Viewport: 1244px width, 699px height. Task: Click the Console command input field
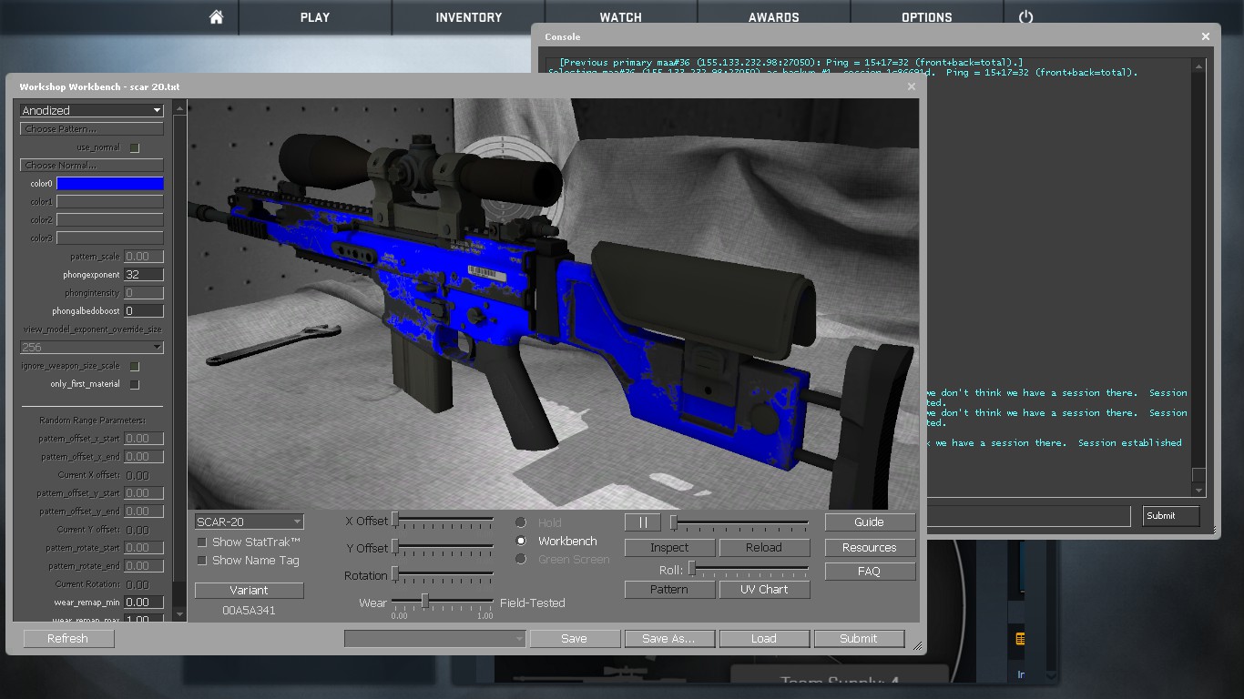1028,516
